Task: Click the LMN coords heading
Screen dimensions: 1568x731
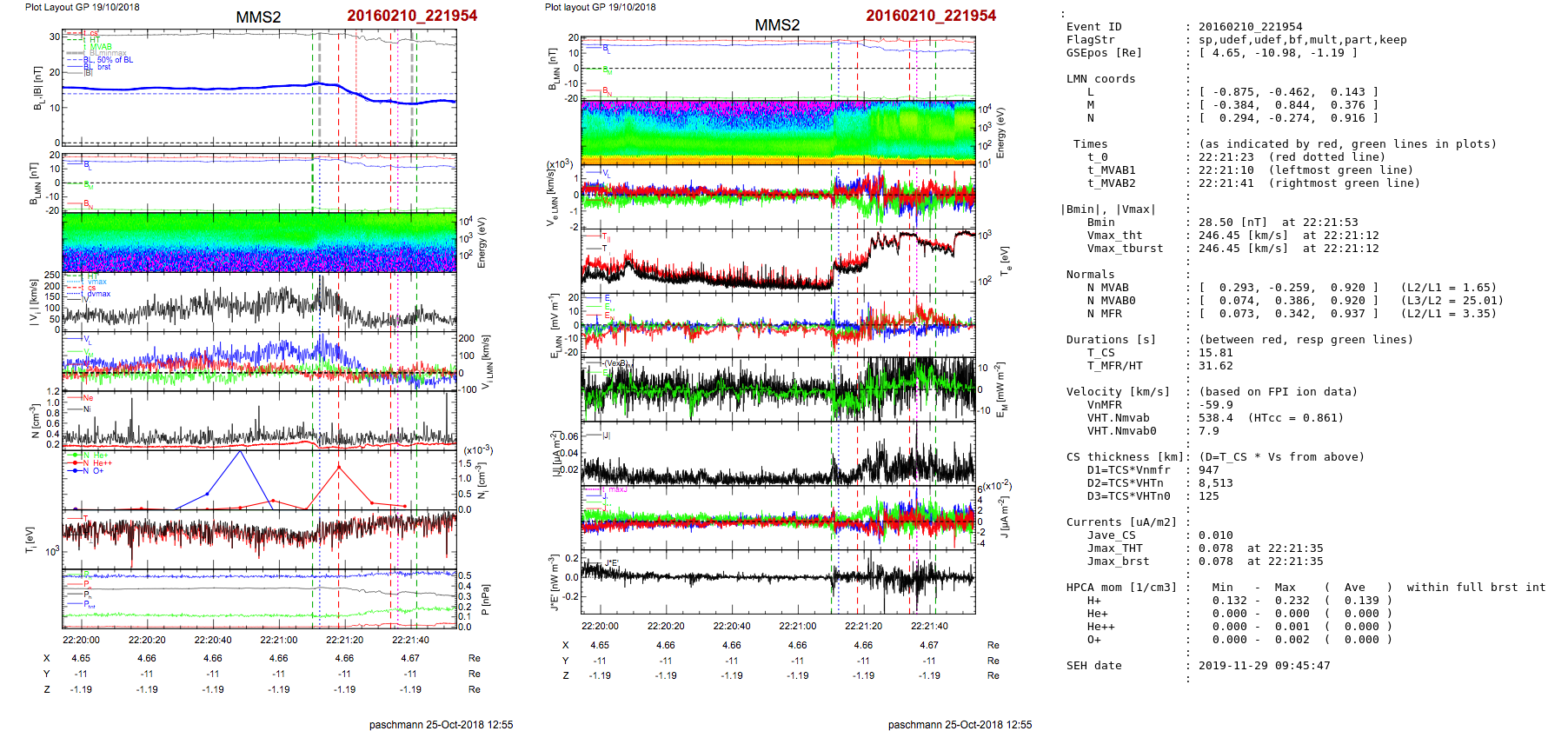Action: click(1100, 79)
